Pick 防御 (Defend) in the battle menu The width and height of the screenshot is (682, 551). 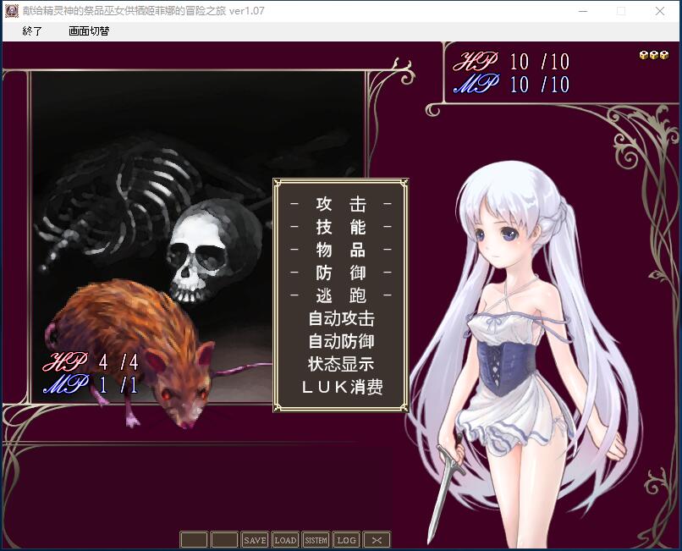pos(340,273)
